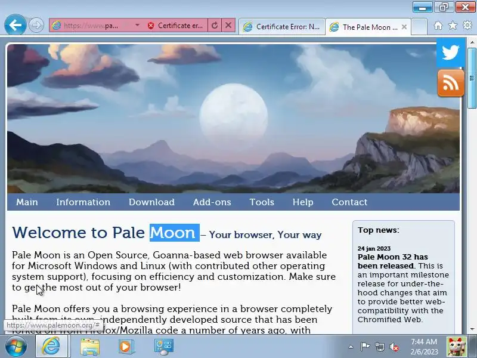Click the Forward navigation arrow
477x358 pixels.
click(36, 25)
